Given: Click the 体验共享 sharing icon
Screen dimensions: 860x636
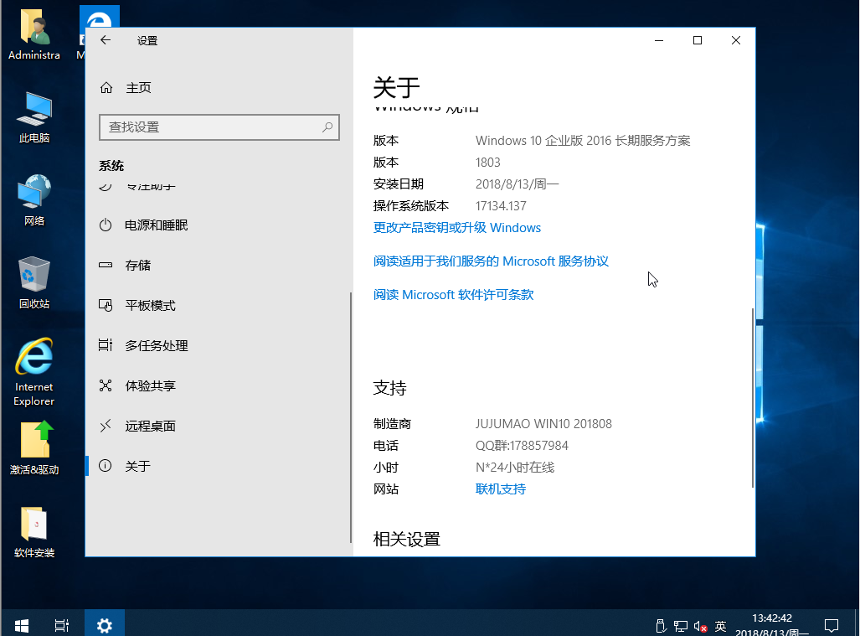Looking at the screenshot, I should [x=106, y=385].
